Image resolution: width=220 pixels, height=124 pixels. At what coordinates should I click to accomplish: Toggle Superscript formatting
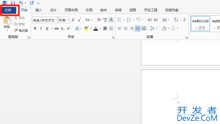point(69,28)
